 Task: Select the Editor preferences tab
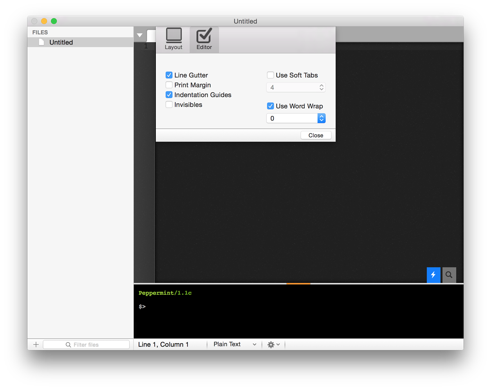(x=204, y=39)
